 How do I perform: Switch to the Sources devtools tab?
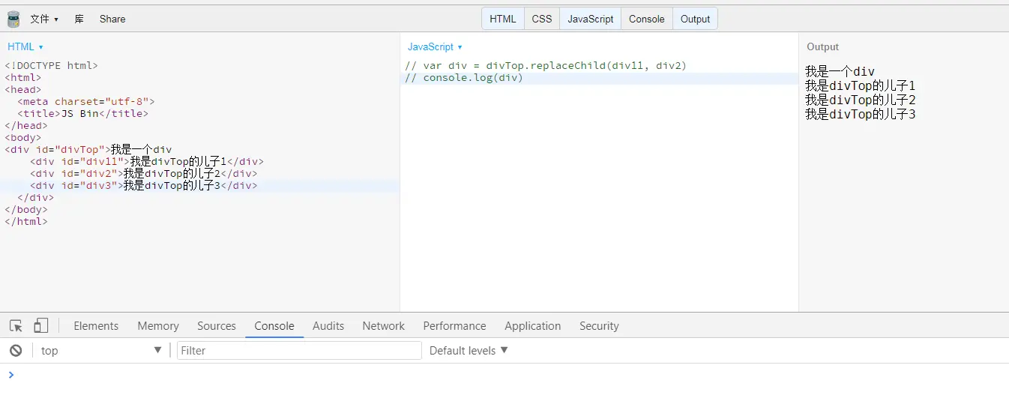[217, 326]
